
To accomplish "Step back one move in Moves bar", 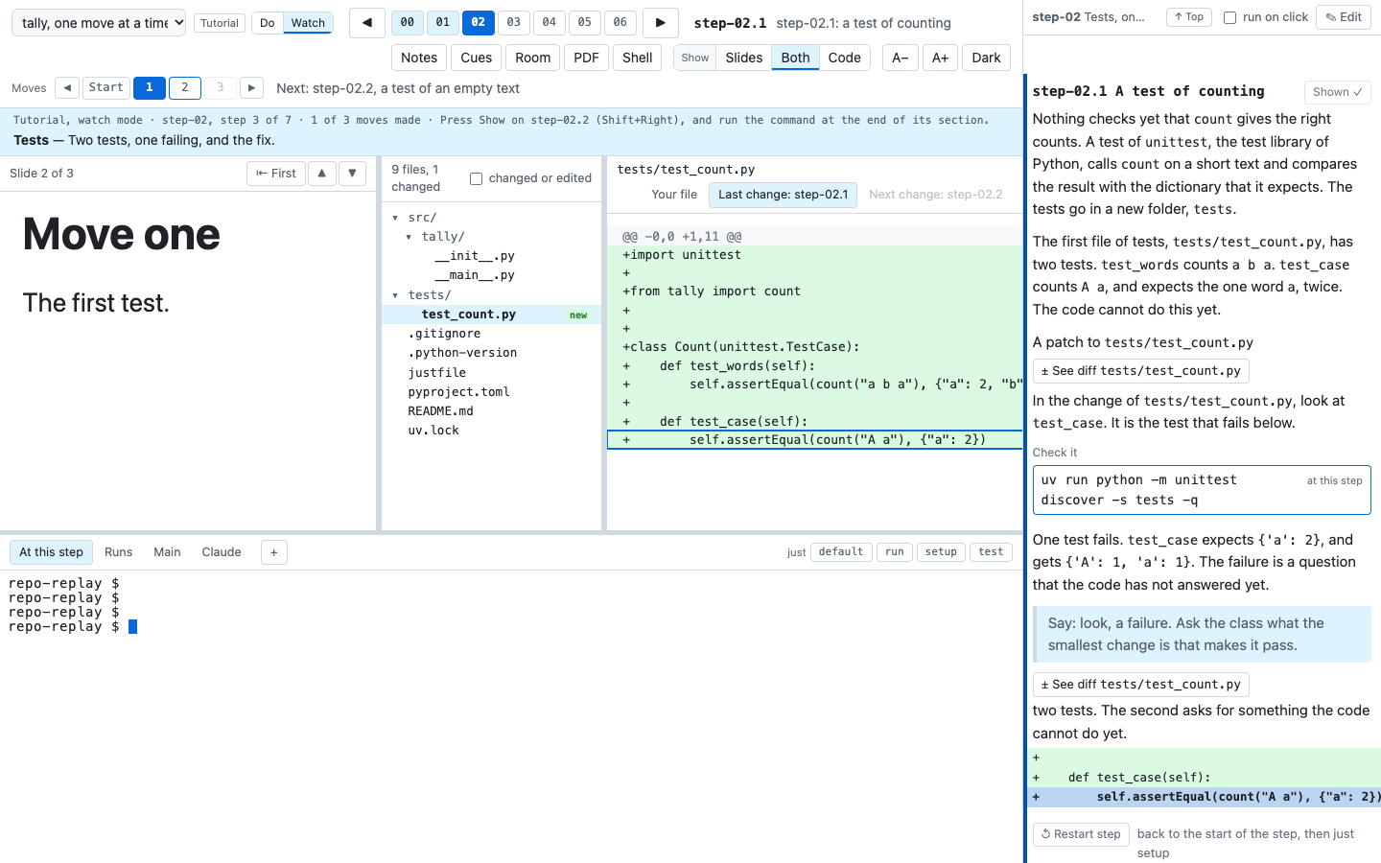I will pyautogui.click(x=67, y=88).
